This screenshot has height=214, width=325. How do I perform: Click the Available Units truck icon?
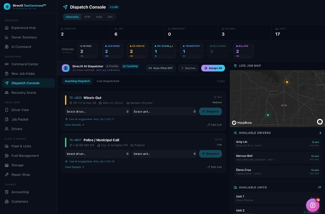point(235,187)
